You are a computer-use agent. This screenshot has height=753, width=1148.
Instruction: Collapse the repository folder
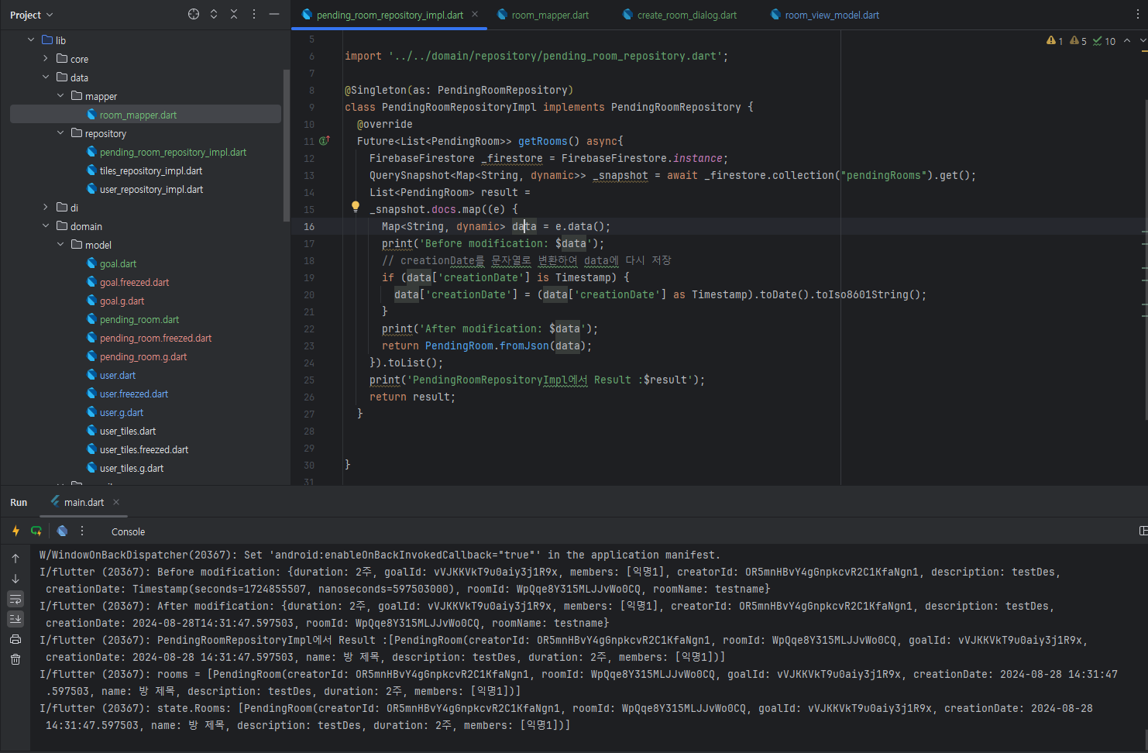coord(60,132)
